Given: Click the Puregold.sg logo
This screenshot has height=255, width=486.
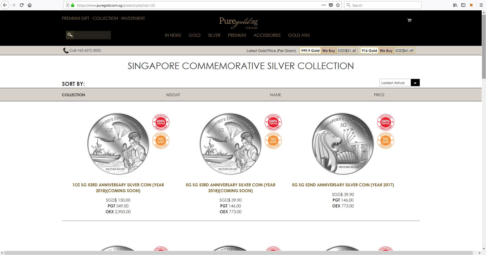Looking at the screenshot, I should [x=238, y=23].
